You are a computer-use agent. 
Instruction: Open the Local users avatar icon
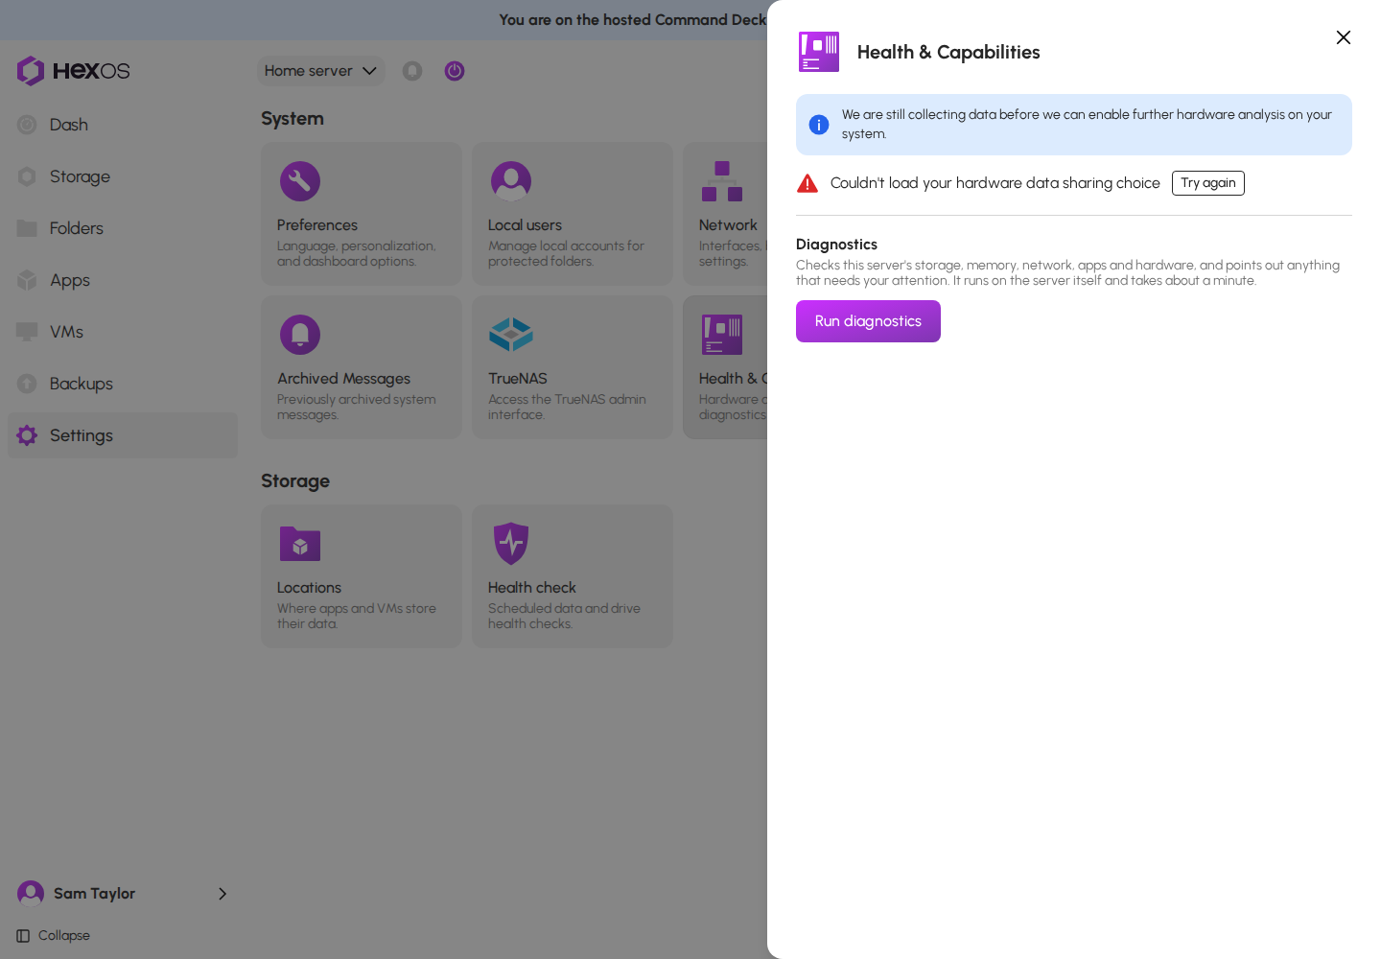511,181
